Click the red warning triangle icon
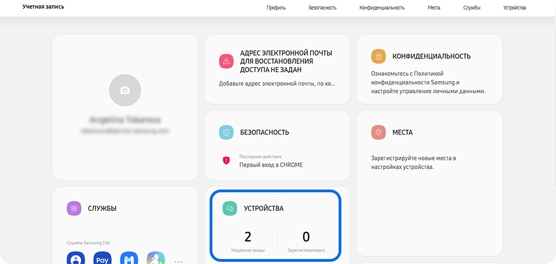This screenshot has width=556, height=264. tap(226, 61)
